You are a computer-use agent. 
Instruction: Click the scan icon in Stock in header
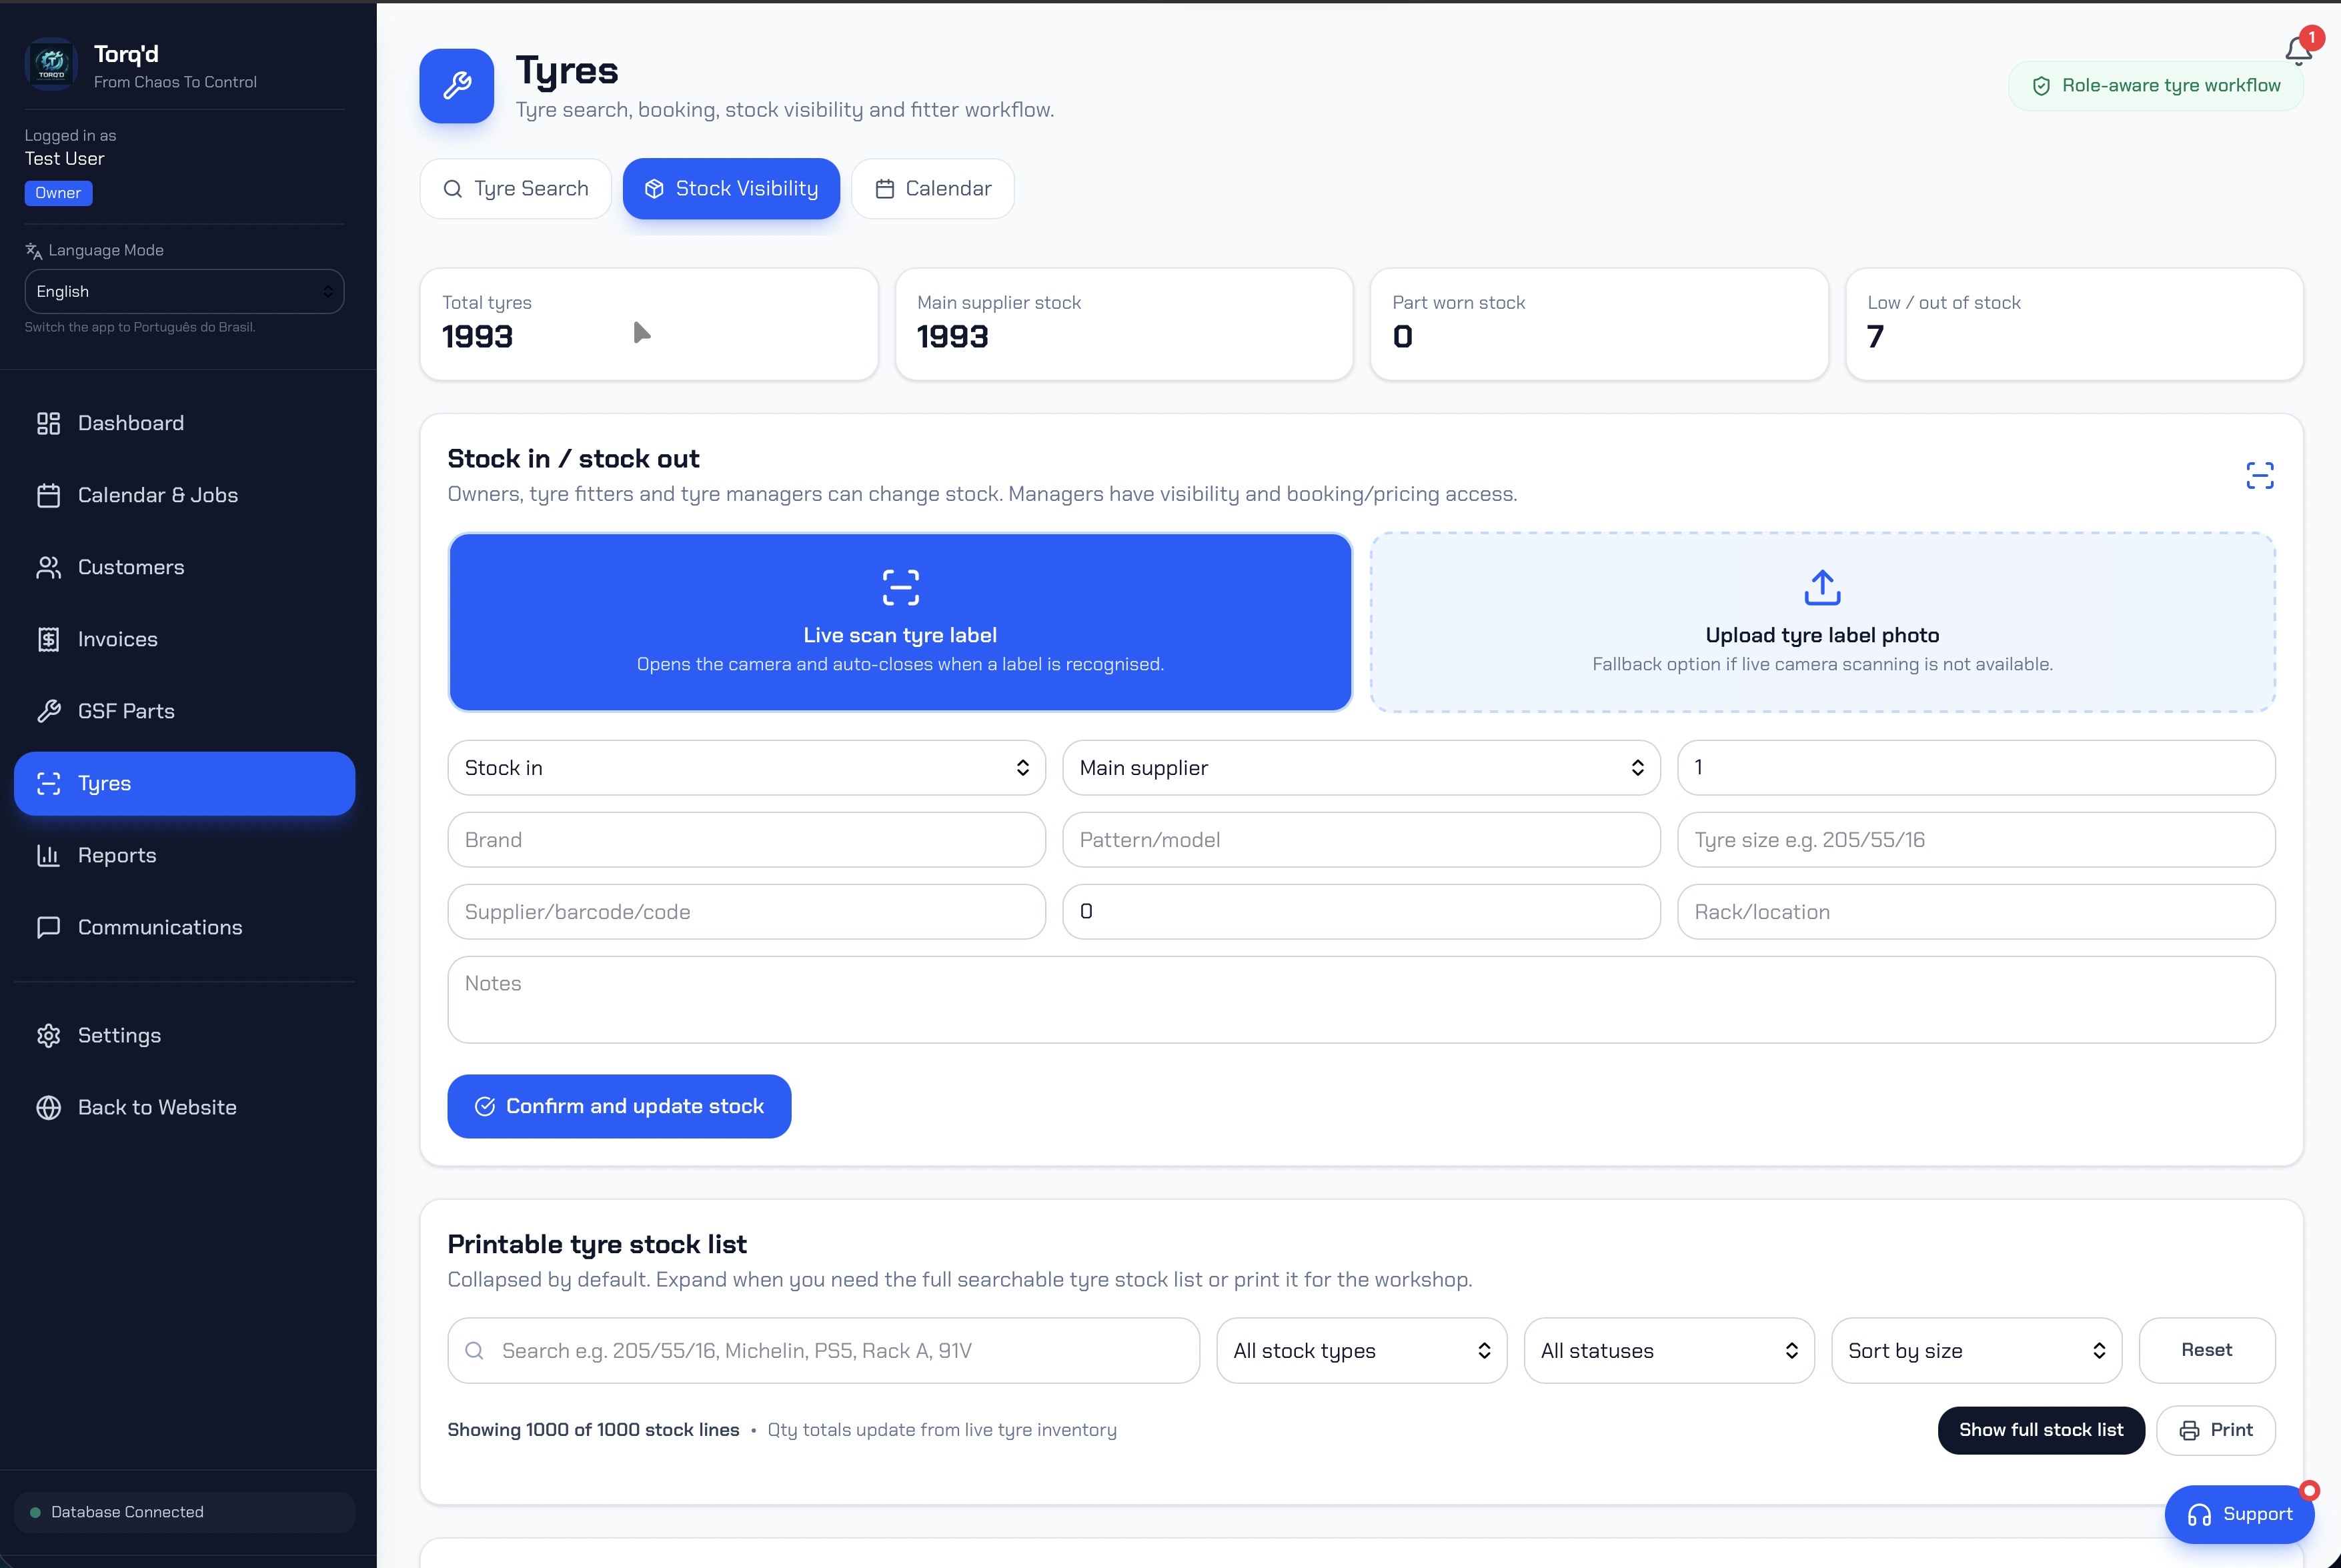coord(2260,476)
